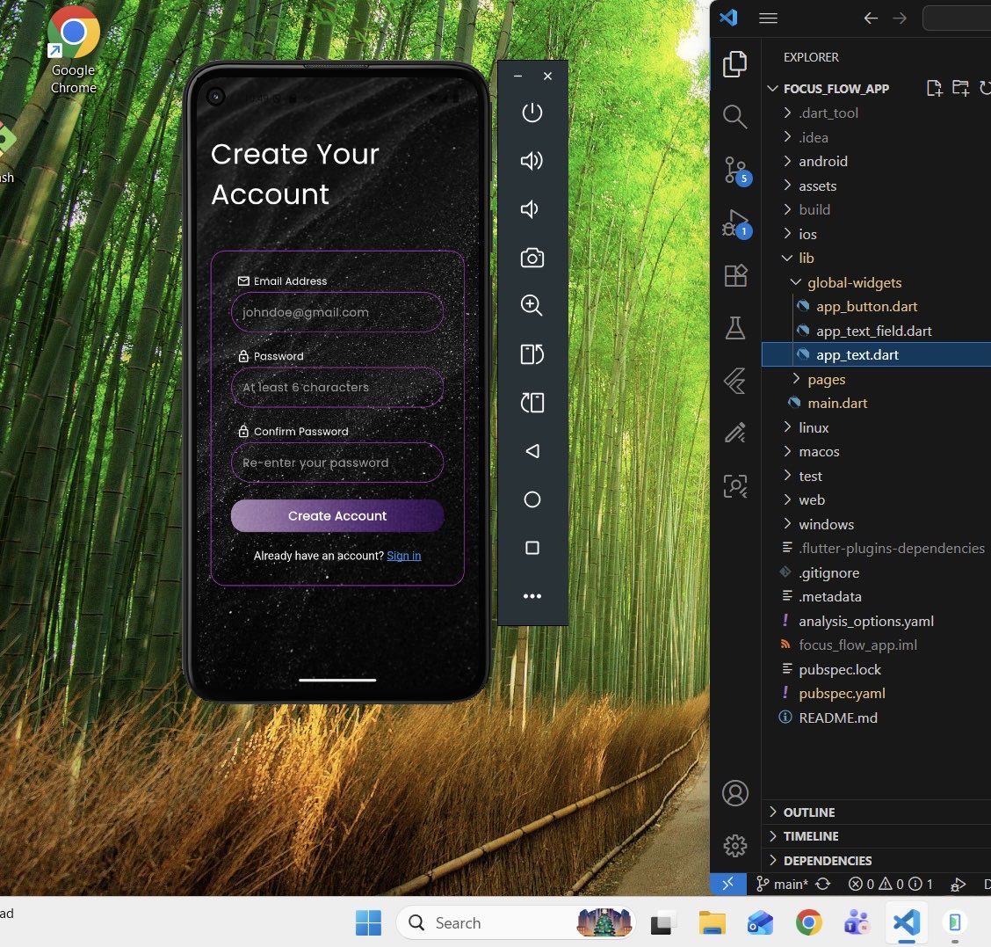
Task: Open the Source Control view with 5 changes
Action: [734, 170]
